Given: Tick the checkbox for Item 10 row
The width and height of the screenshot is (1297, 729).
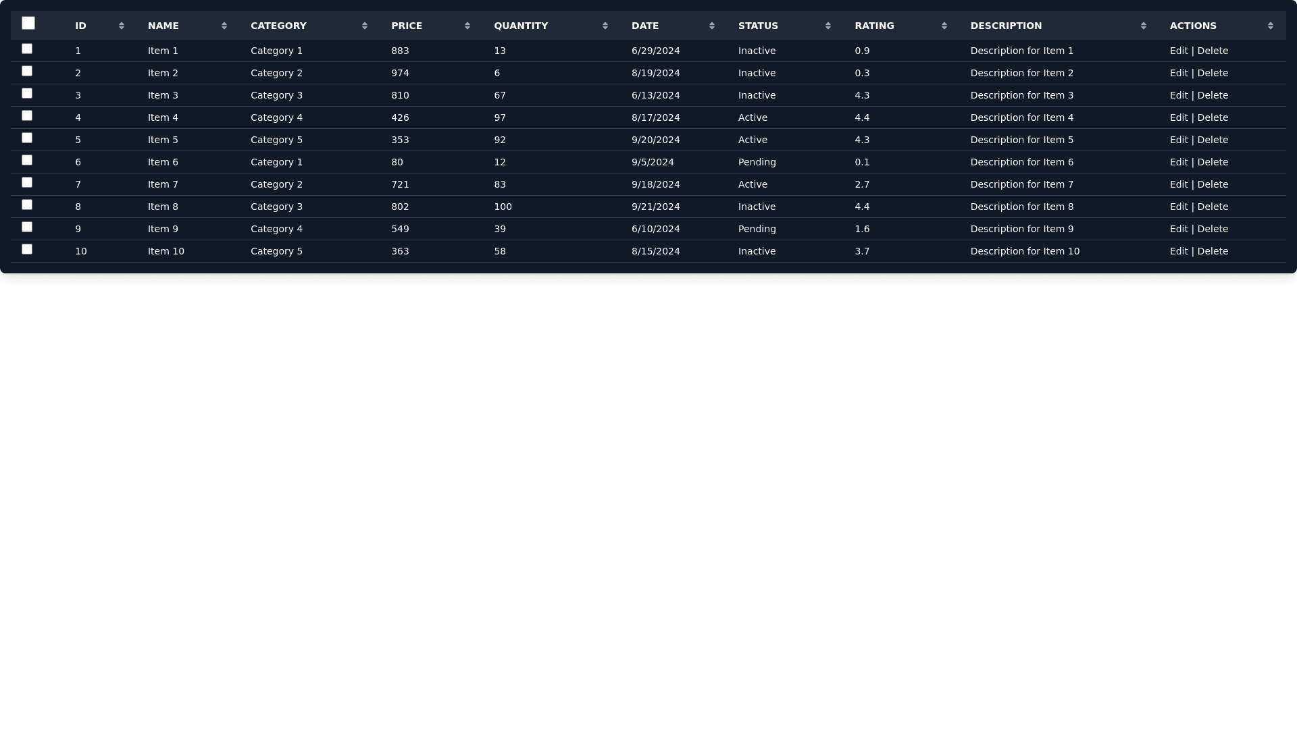Looking at the screenshot, I should pyautogui.click(x=27, y=249).
